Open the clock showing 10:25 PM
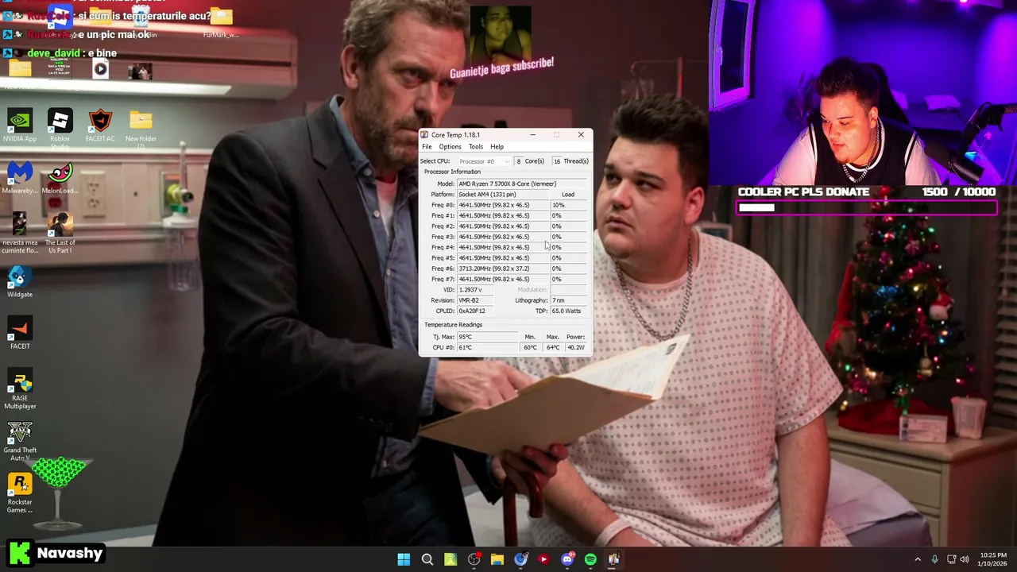The image size is (1017, 572). 993,559
